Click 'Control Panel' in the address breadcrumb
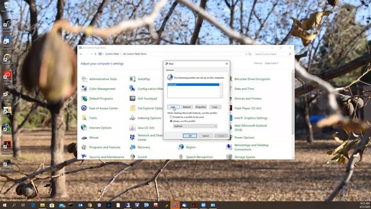This screenshot has height=209, width=371. click(x=112, y=54)
